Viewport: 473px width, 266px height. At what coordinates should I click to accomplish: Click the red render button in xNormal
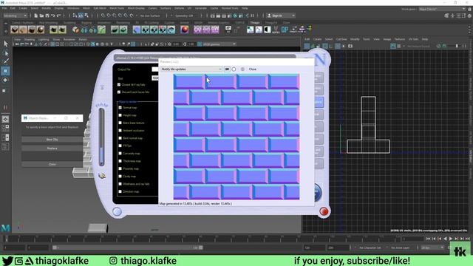pos(324,211)
